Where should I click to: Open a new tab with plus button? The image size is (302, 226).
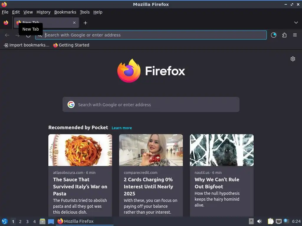click(85, 23)
